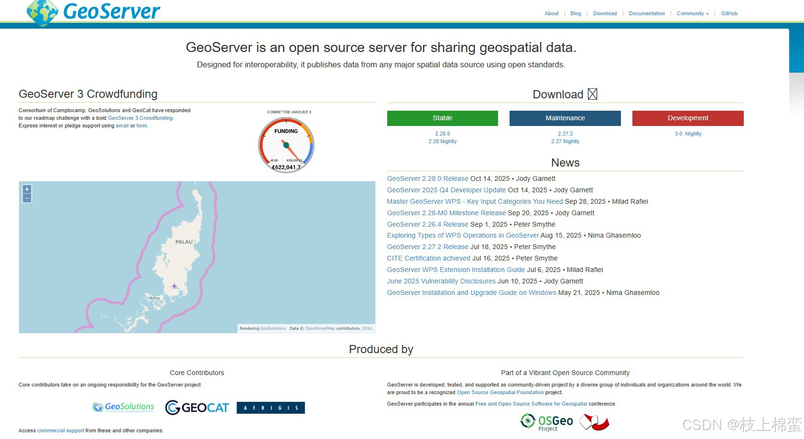The height and width of the screenshot is (439, 804).
Task: Click the ODbL license link
Action: coord(367,328)
